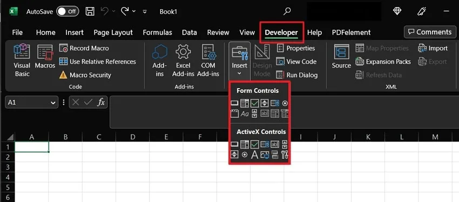459x202 pixels.
Task: Insert the ActiveX Label control
Action: point(255,154)
